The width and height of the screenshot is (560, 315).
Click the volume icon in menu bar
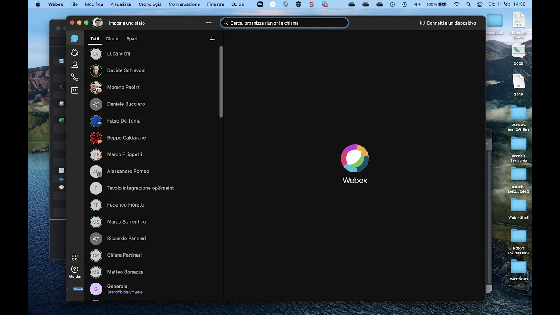coord(417,4)
